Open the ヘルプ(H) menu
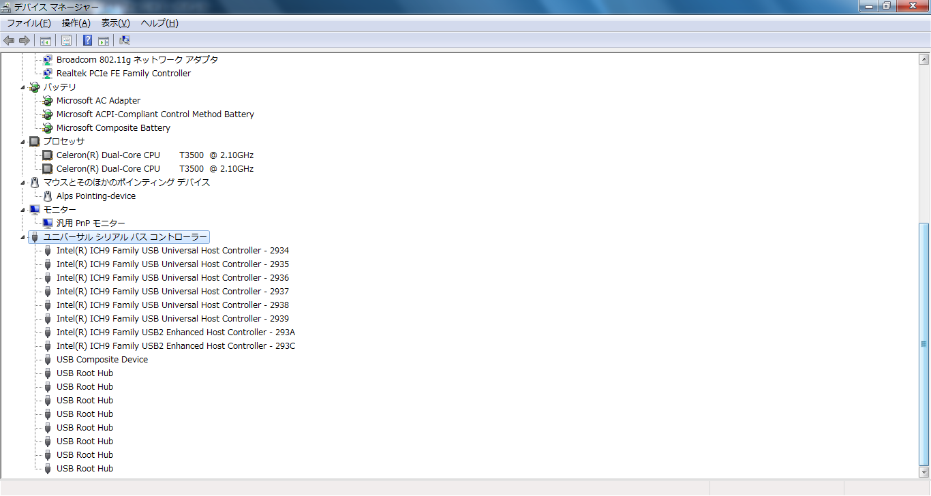Viewport: 931px width, 496px height. [159, 23]
